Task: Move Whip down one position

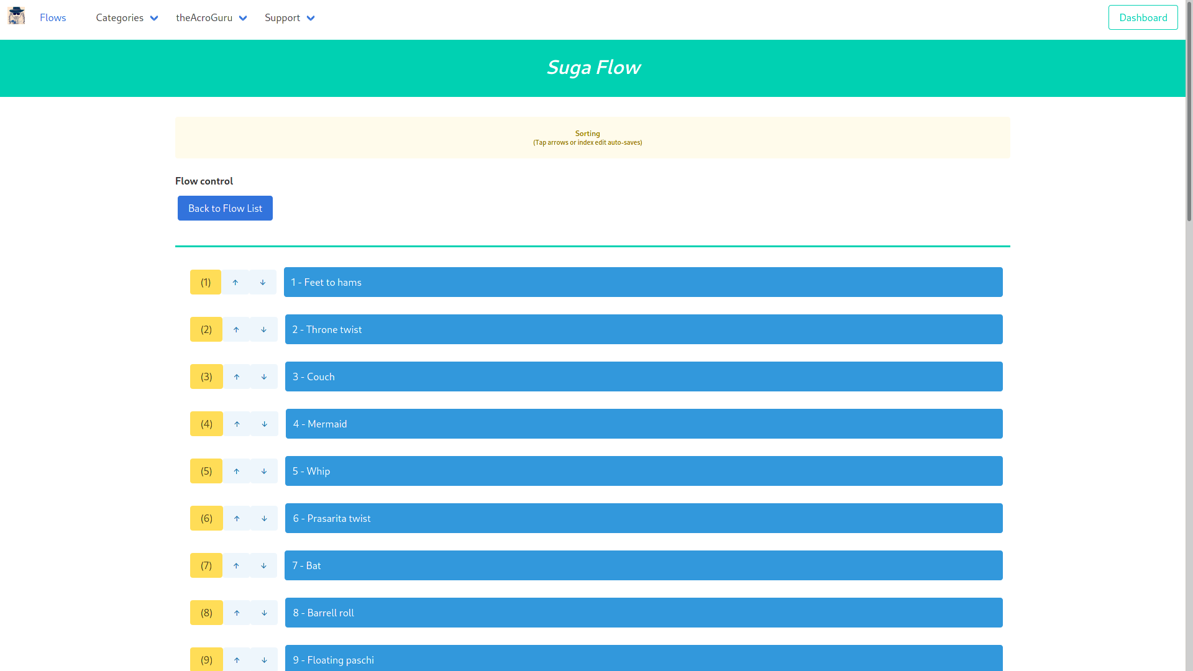Action: pyautogui.click(x=264, y=472)
